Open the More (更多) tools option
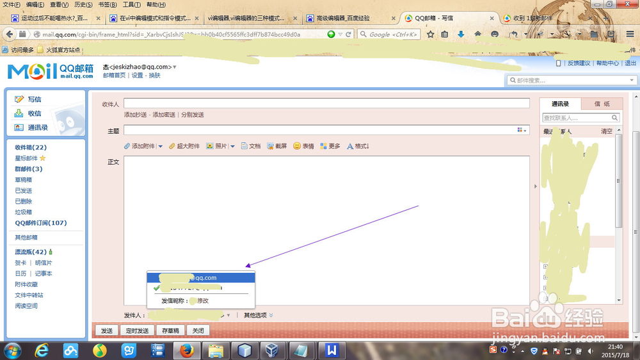This screenshot has width=640, height=360. click(x=330, y=146)
